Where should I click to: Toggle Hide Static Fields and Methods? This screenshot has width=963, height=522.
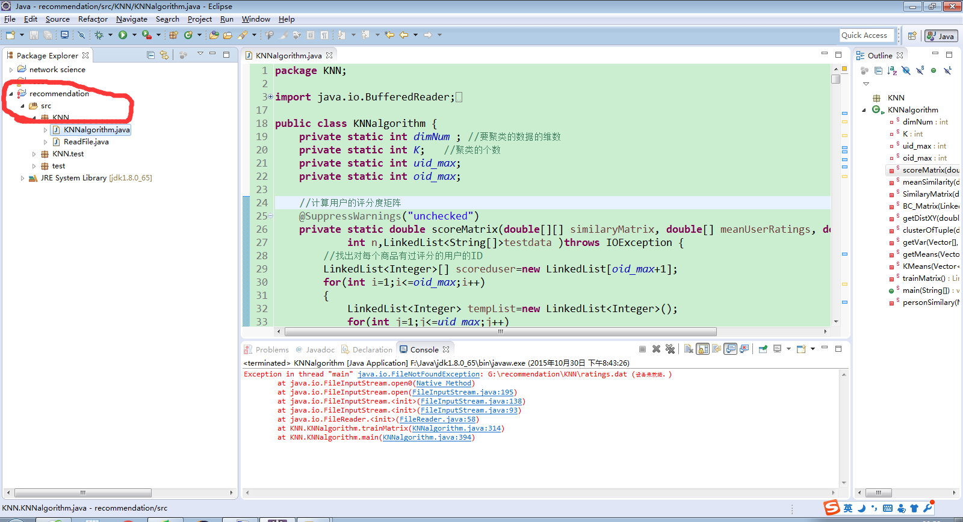pyautogui.click(x=920, y=70)
